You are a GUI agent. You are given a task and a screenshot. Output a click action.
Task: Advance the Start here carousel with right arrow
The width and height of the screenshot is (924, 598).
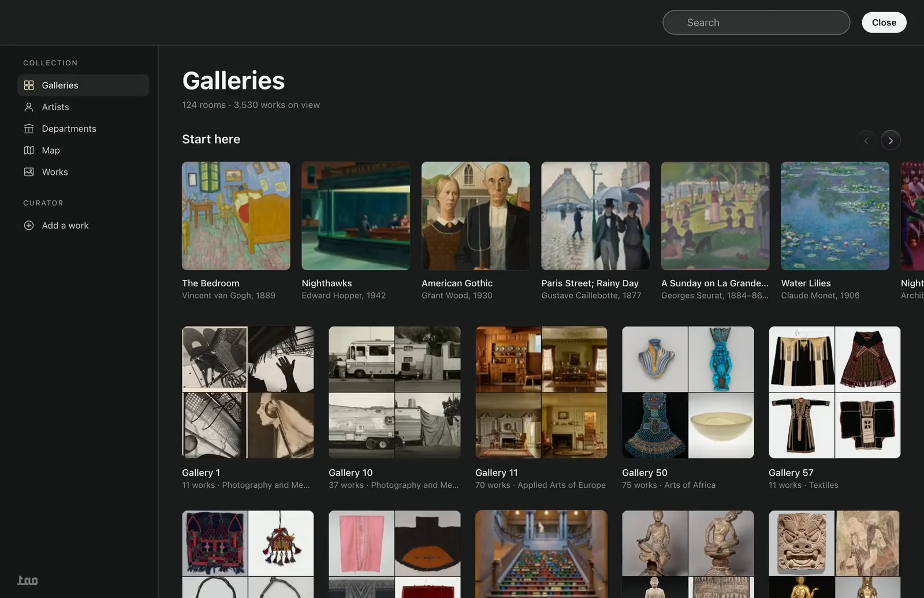pos(891,140)
